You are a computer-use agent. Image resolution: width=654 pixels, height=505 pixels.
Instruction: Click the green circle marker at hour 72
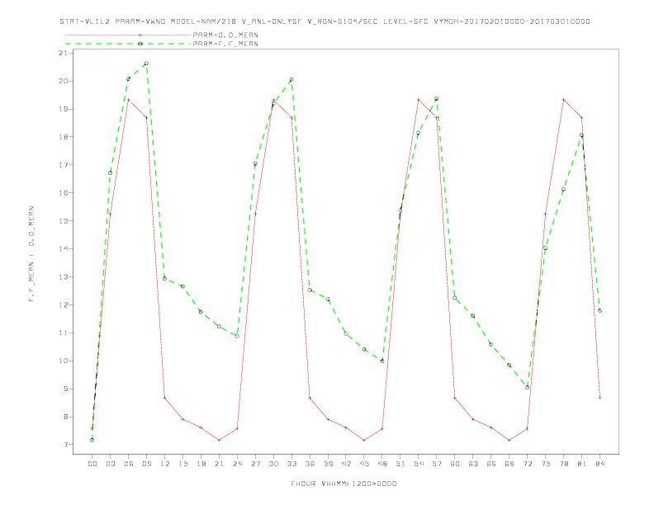click(527, 388)
